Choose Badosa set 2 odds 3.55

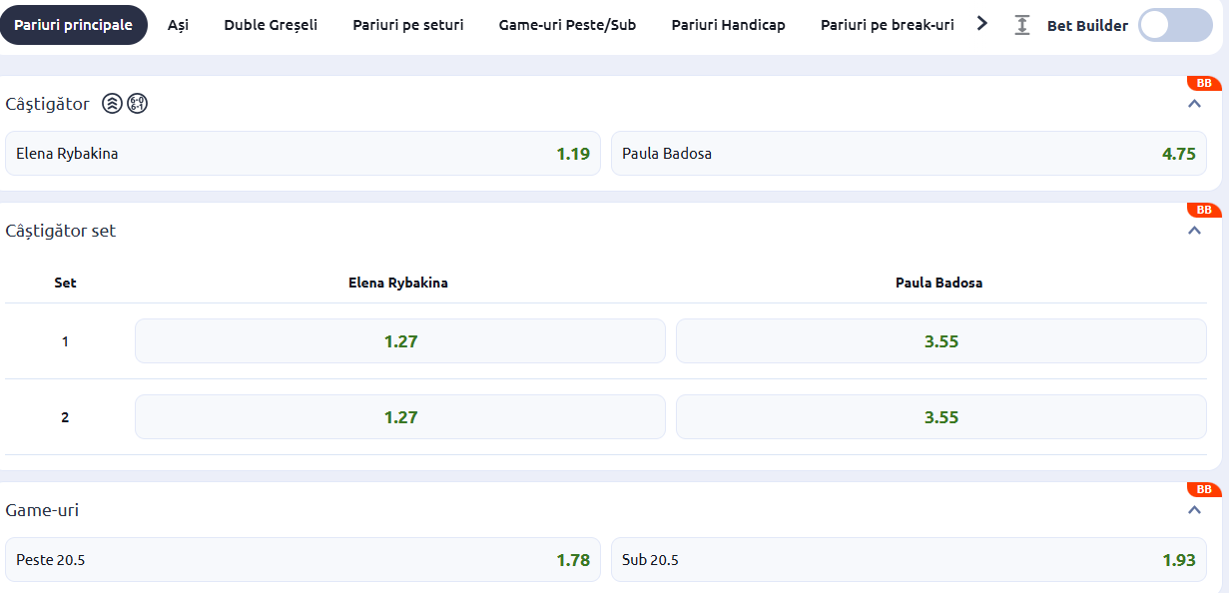click(940, 417)
